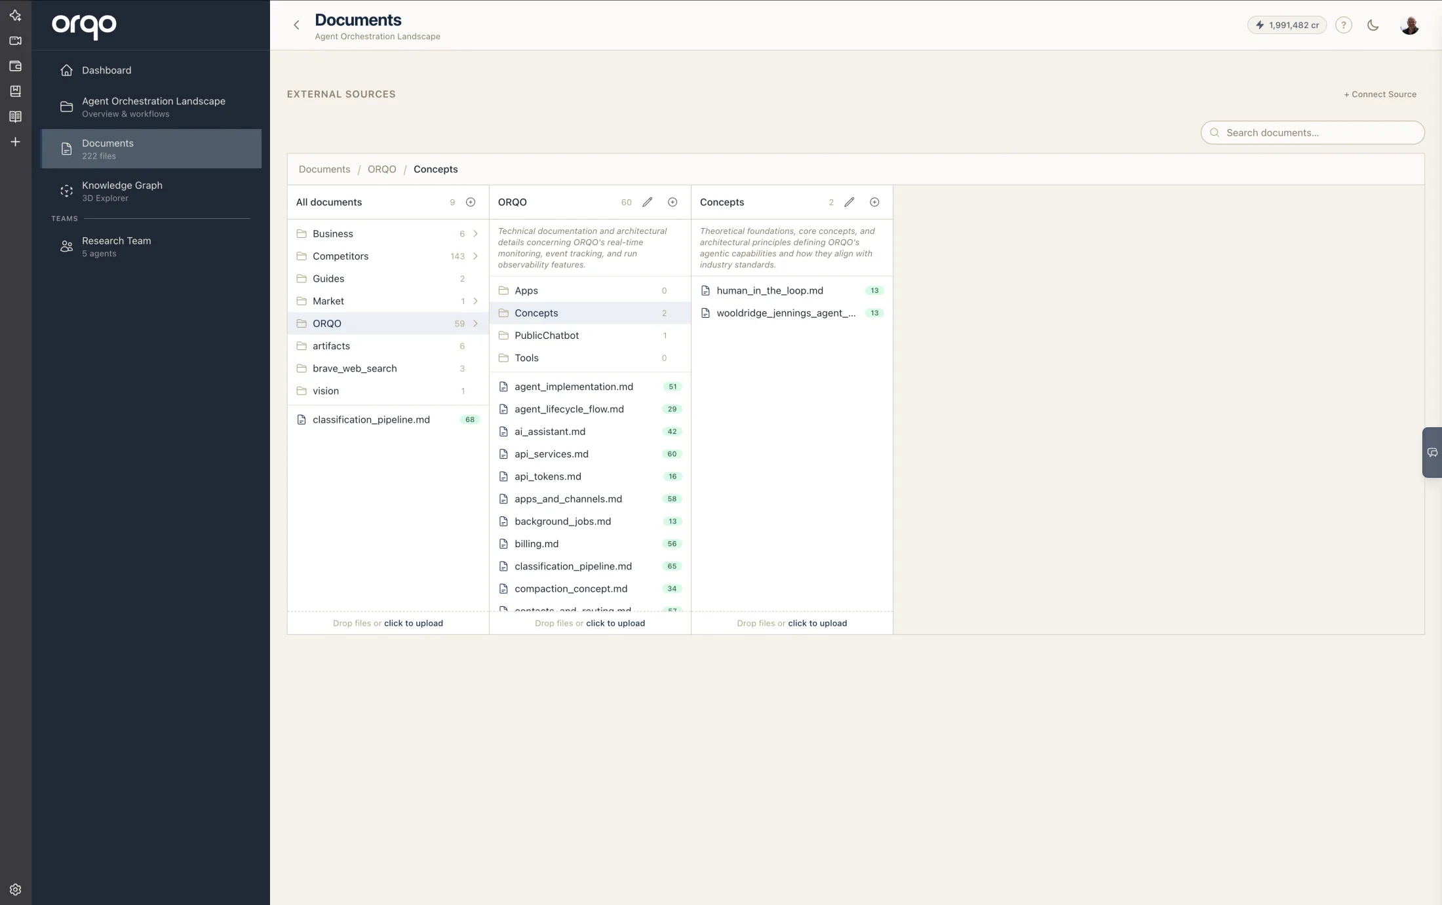The image size is (1442, 905).
Task: Click to upload in the Concepts column
Action: 817,623
